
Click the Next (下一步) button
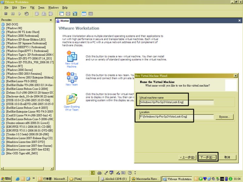(x=207, y=157)
